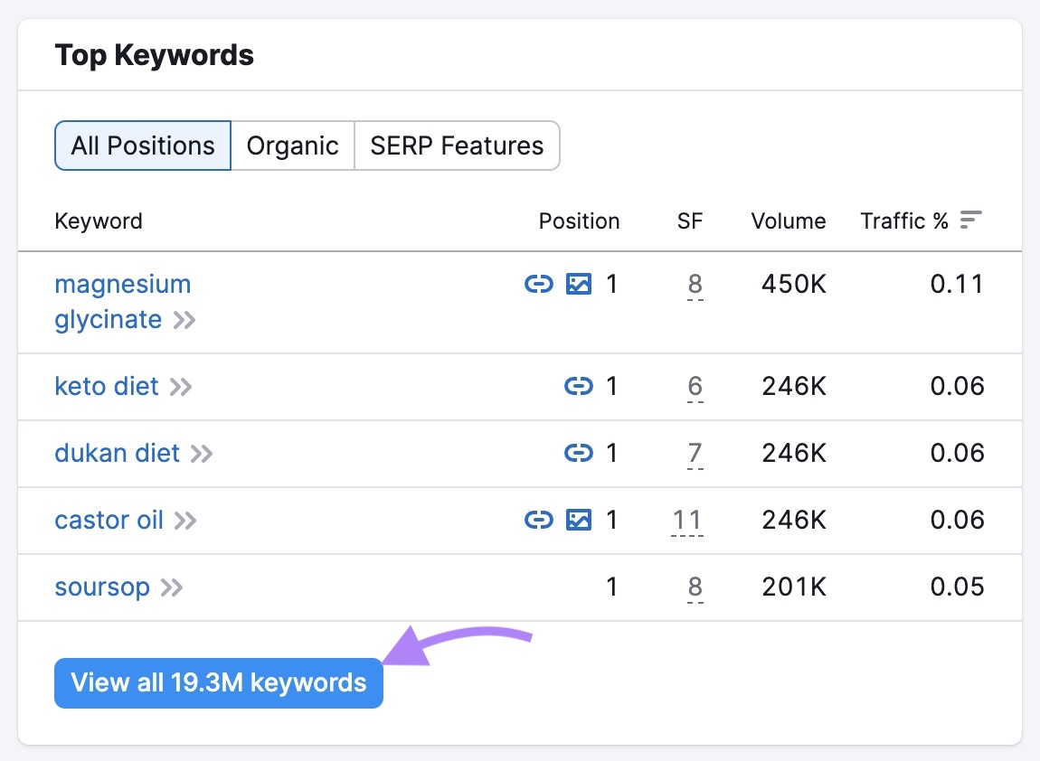Click the image SERP feature icon for magnesium glycinate
This screenshot has height=761, width=1040.
tap(577, 284)
